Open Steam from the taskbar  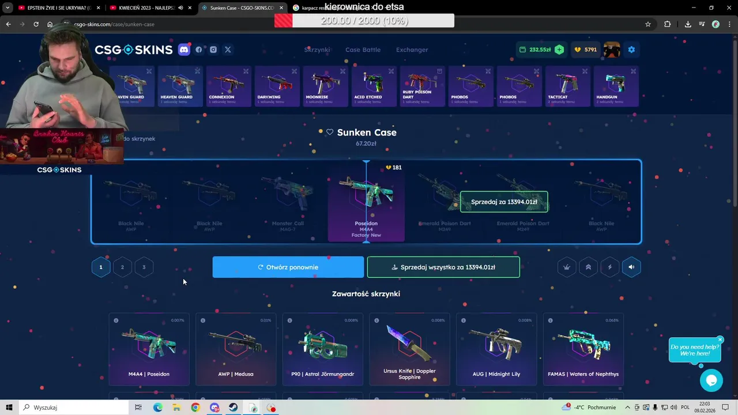(234, 408)
